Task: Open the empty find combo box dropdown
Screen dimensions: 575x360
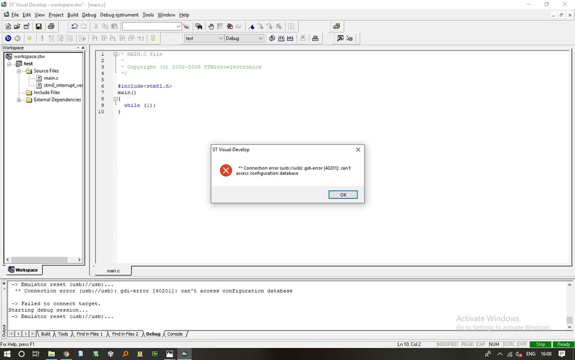Action: (178, 27)
